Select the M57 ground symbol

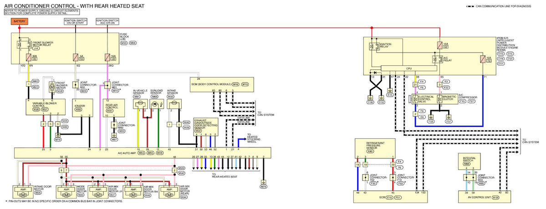click(114, 135)
